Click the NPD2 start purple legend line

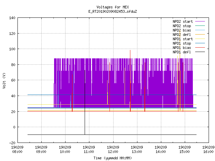(x=200, y=21)
